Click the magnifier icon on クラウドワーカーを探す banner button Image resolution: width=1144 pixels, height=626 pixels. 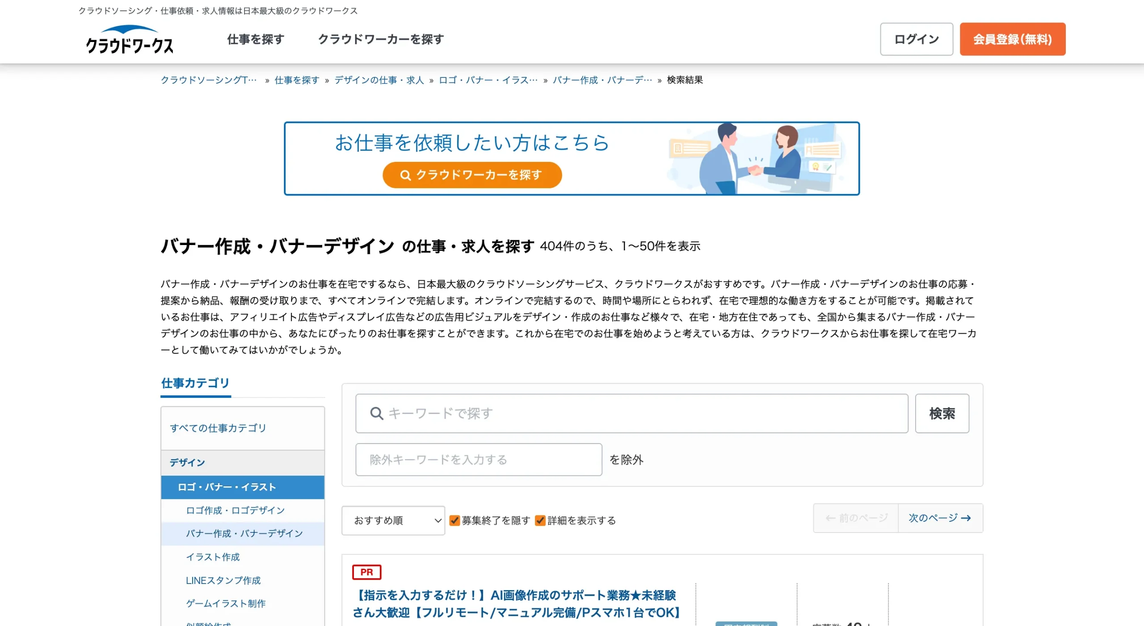tap(406, 175)
